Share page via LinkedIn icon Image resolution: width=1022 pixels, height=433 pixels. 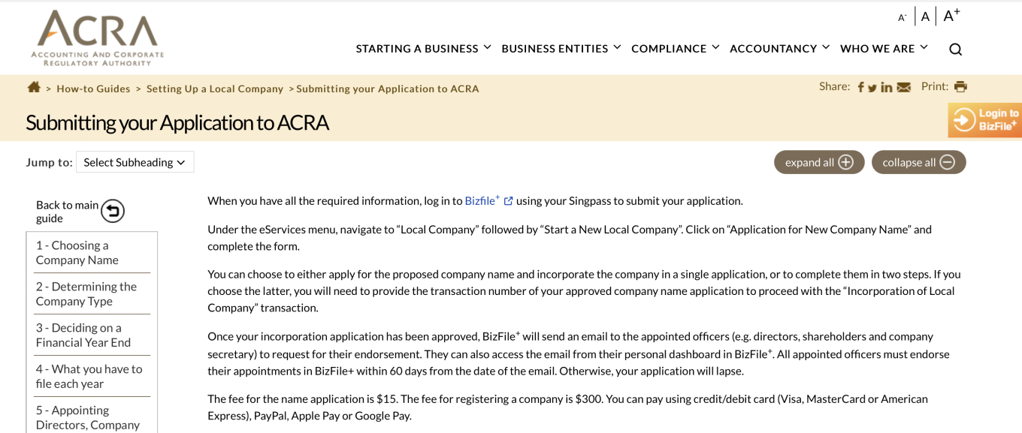pyautogui.click(x=887, y=87)
